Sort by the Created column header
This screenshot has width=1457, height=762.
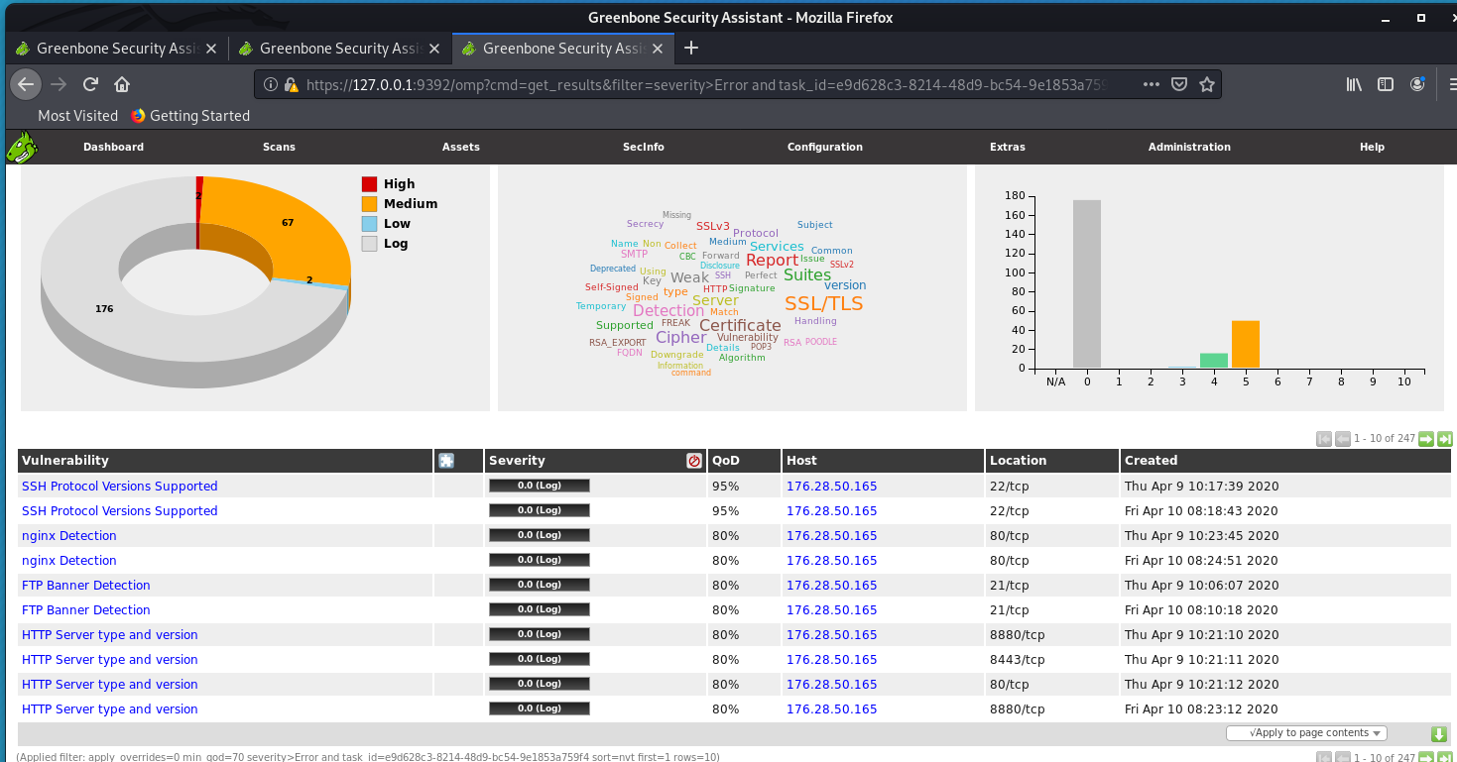[1151, 461]
